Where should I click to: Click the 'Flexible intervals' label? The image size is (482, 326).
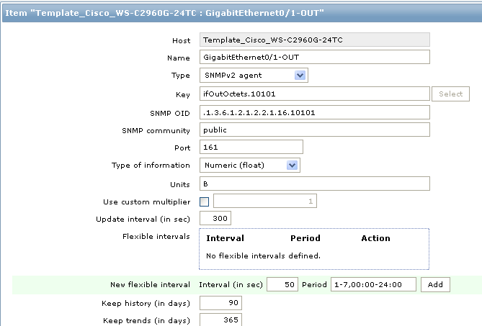pos(156,236)
